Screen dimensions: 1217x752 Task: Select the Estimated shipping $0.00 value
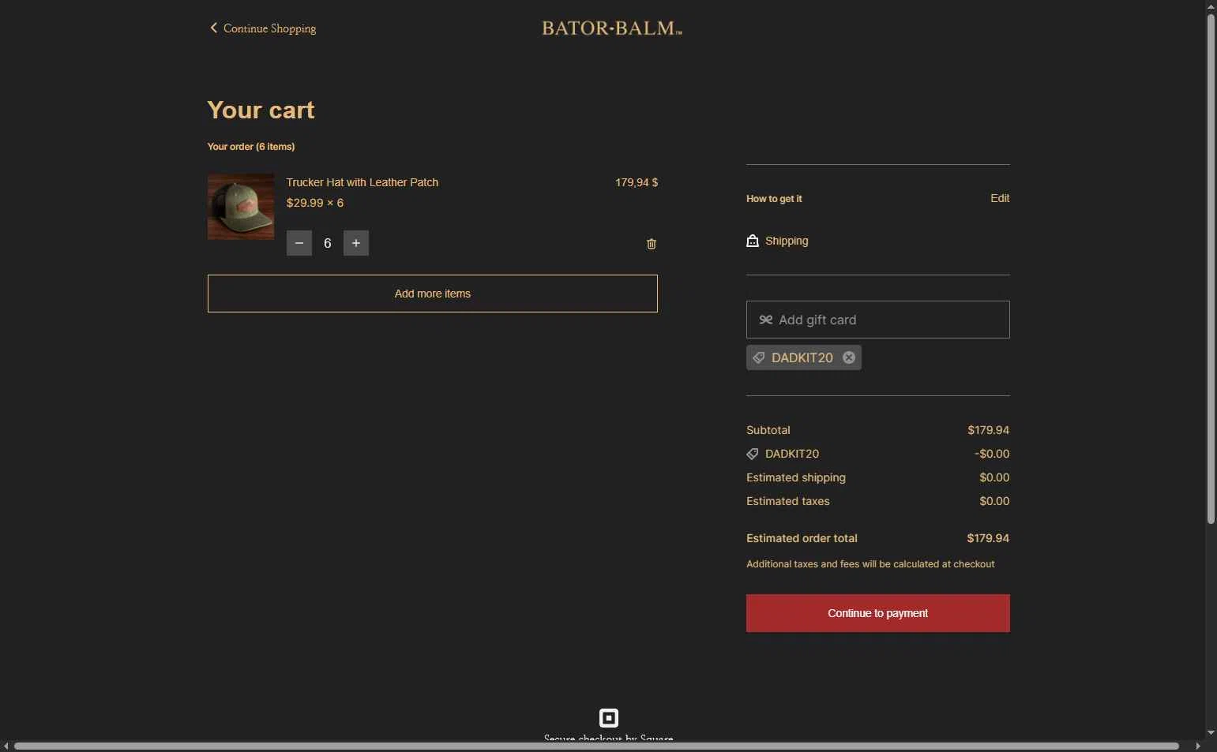[994, 477]
